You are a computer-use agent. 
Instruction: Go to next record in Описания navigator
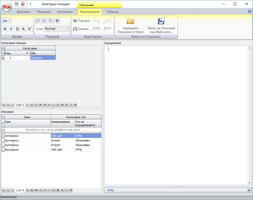coord(27,190)
